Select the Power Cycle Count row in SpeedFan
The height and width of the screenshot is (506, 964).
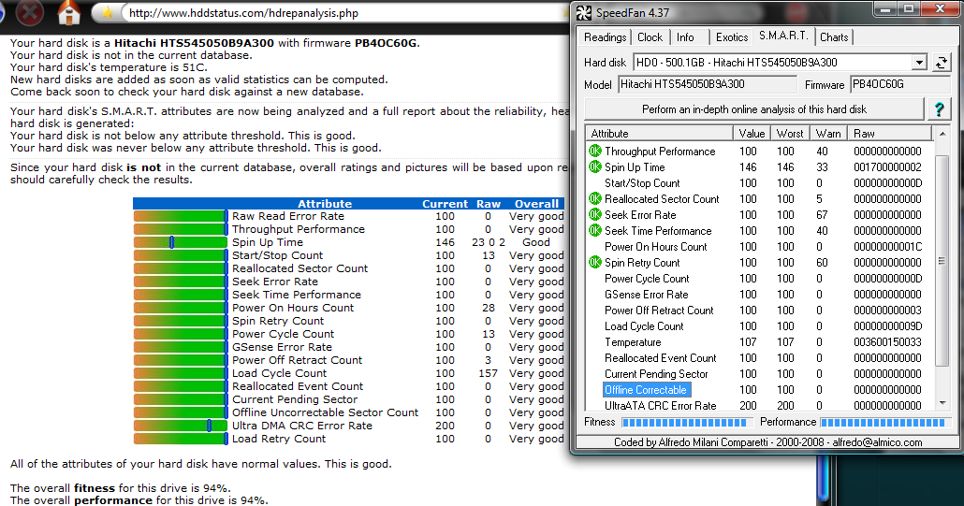(x=761, y=279)
